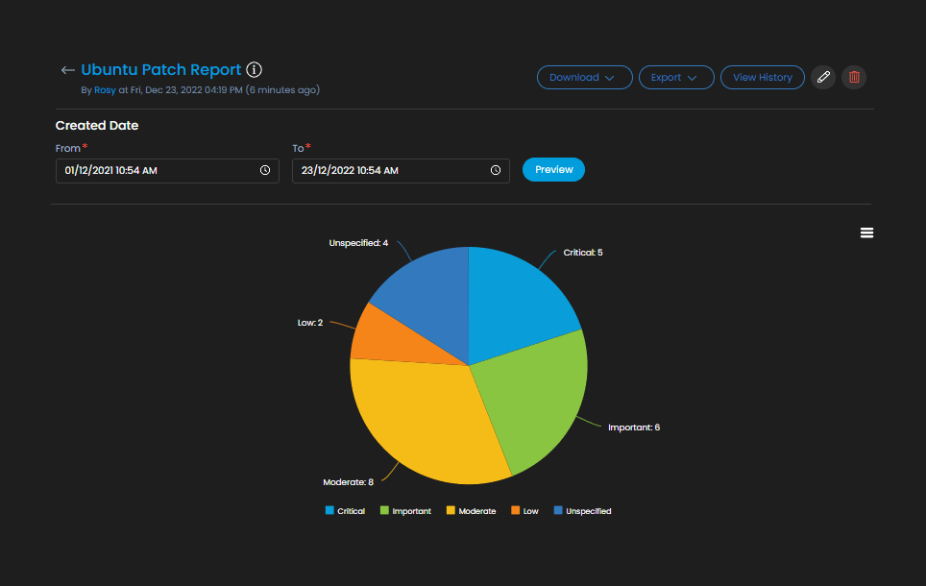Image resolution: width=926 pixels, height=586 pixels.
Task: Click the 'Unspecified: 4' data label
Action: tap(358, 243)
